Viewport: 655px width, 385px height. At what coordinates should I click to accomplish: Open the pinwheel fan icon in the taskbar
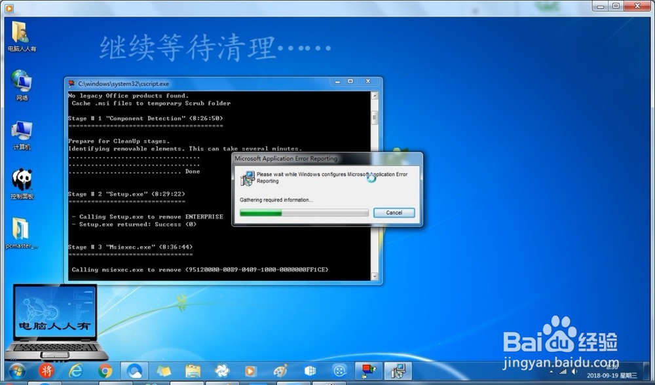[222, 371]
